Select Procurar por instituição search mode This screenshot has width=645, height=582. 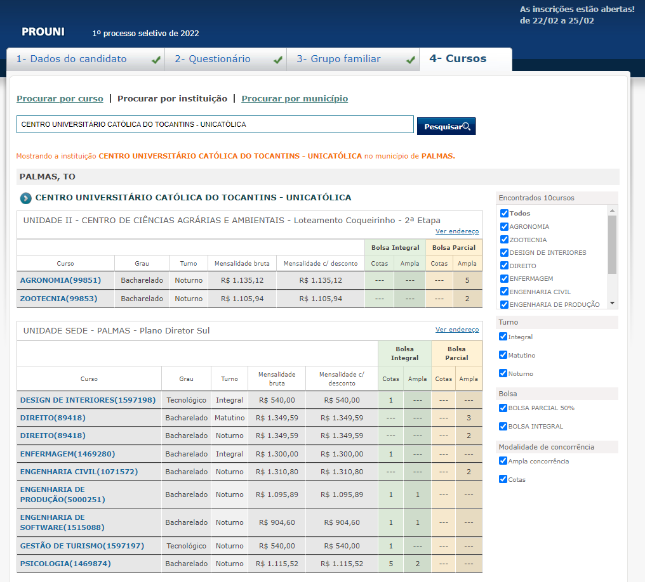(172, 98)
